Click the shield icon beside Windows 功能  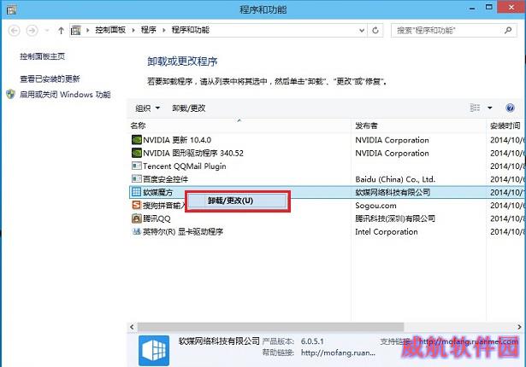(11, 95)
